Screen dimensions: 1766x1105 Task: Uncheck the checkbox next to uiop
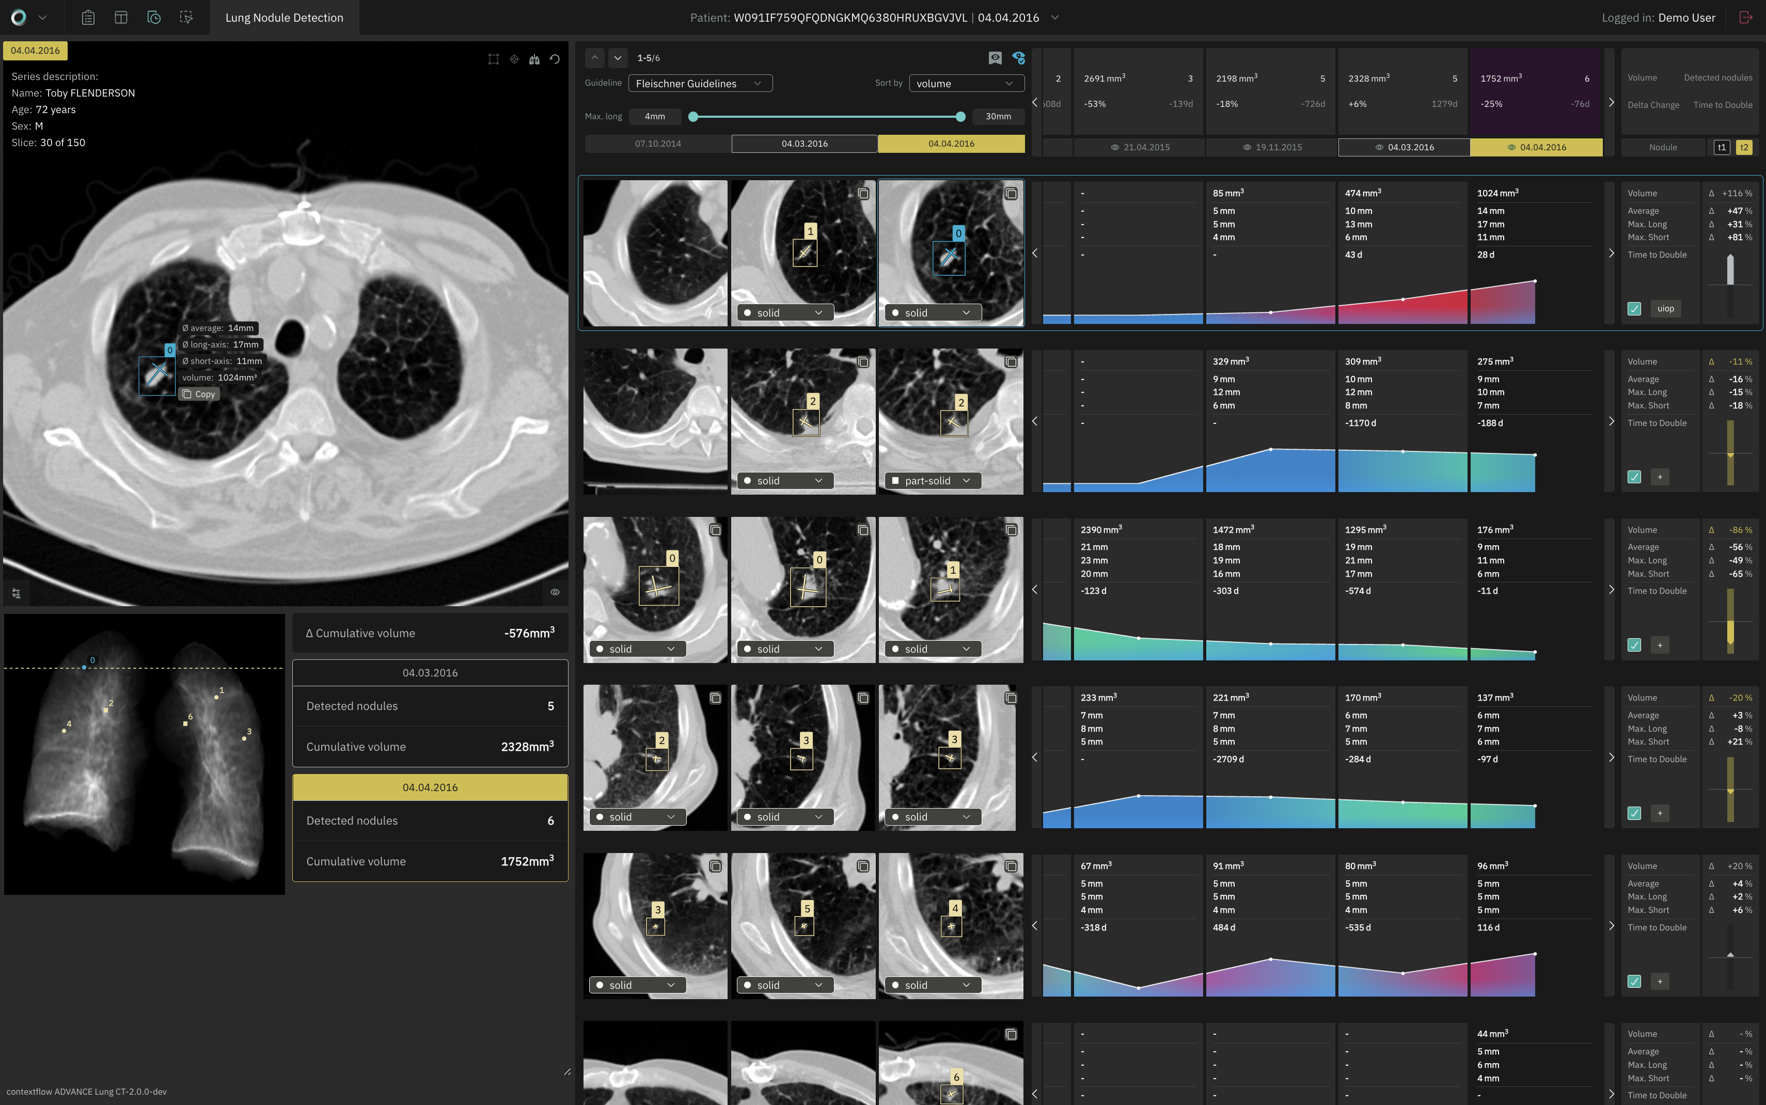1634,309
